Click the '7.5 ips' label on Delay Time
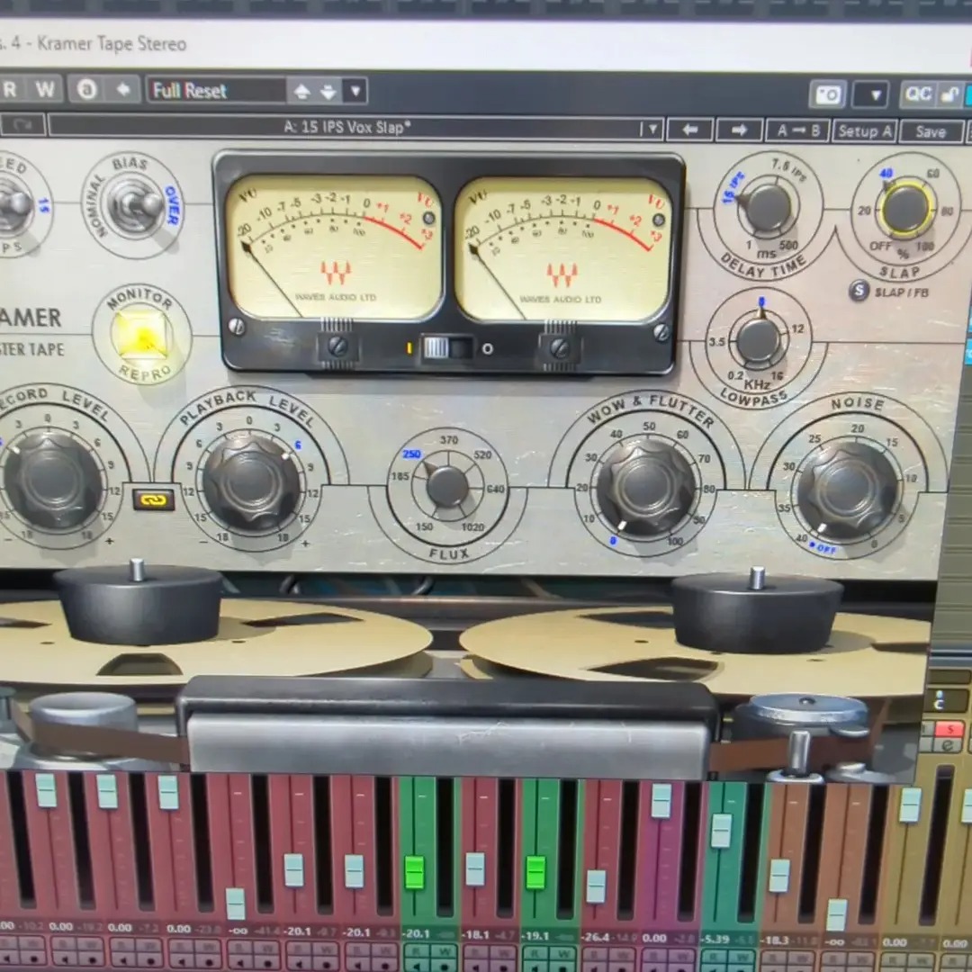This screenshot has height=972, width=972. pyautogui.click(x=787, y=170)
